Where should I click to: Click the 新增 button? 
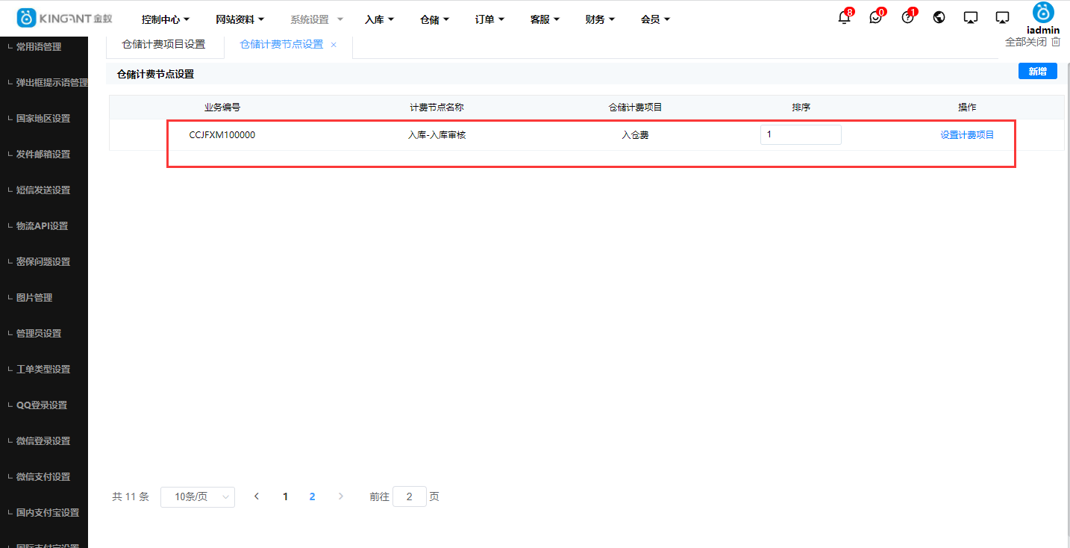[1037, 70]
